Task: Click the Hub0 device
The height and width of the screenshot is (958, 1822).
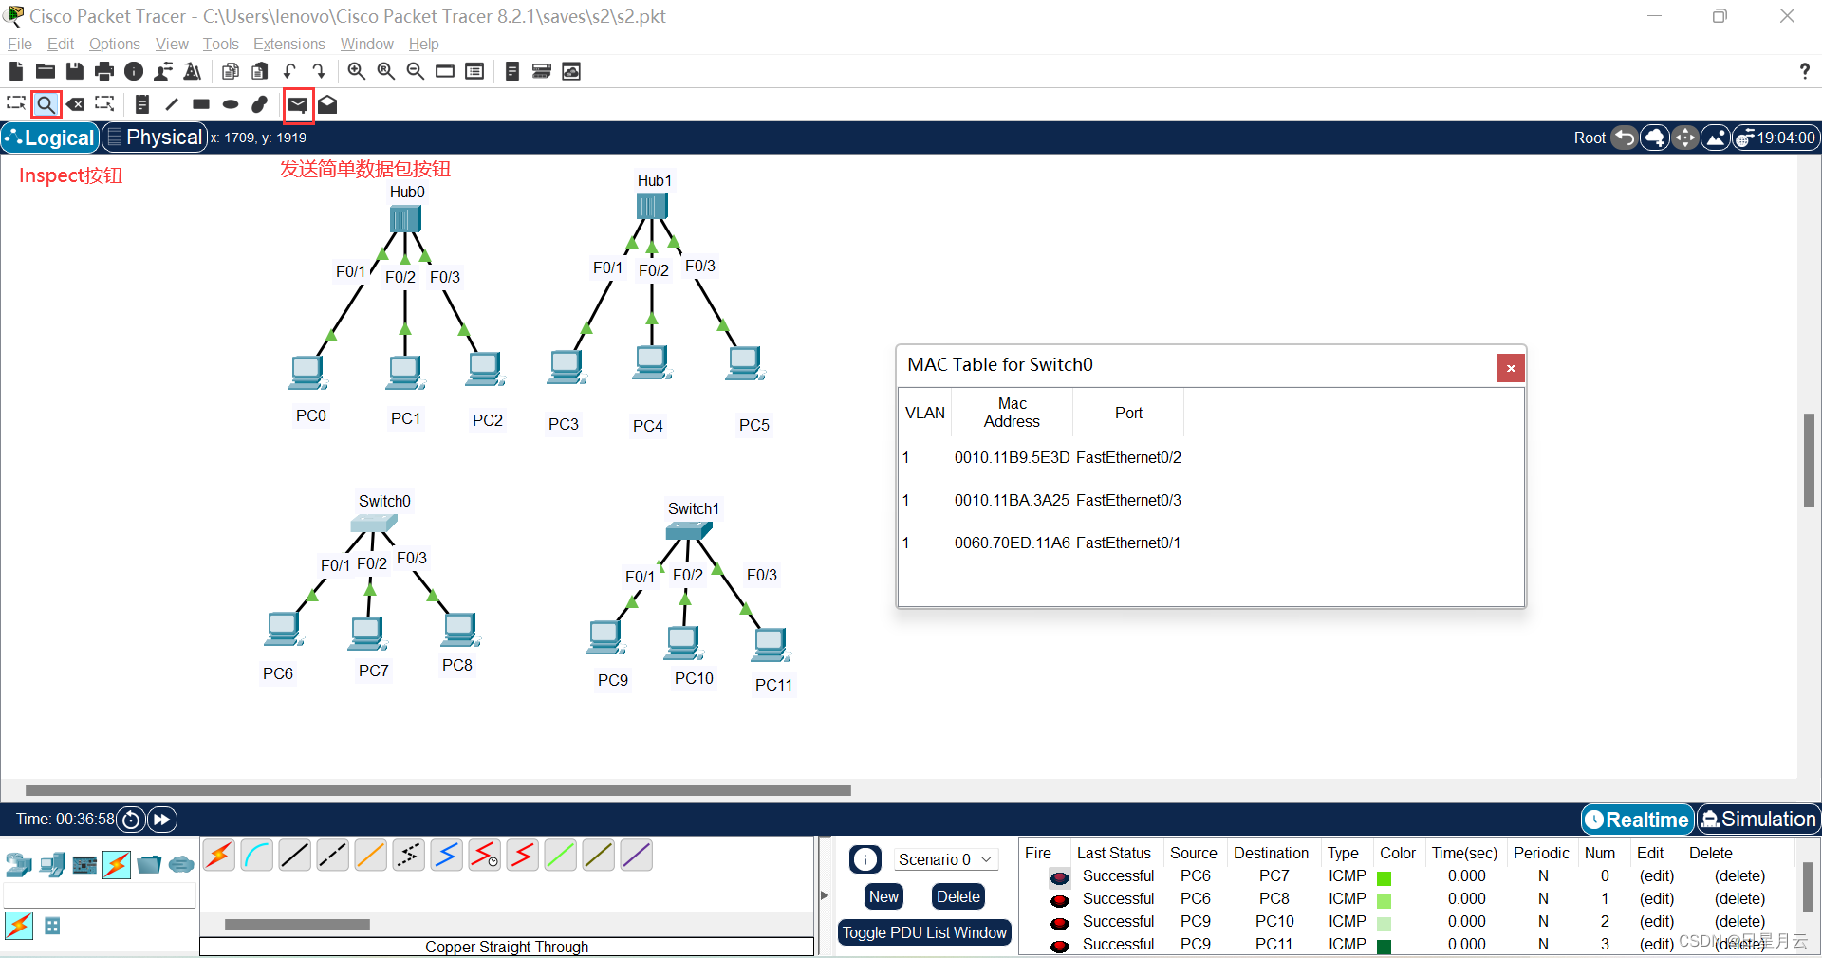Action: 405,219
